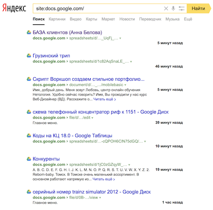
Task: Open Скрипт Воркшоп создаем стильное портфолио result
Action: tap(89, 79)
